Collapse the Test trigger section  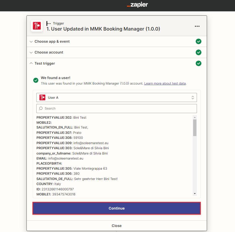pos(116,63)
